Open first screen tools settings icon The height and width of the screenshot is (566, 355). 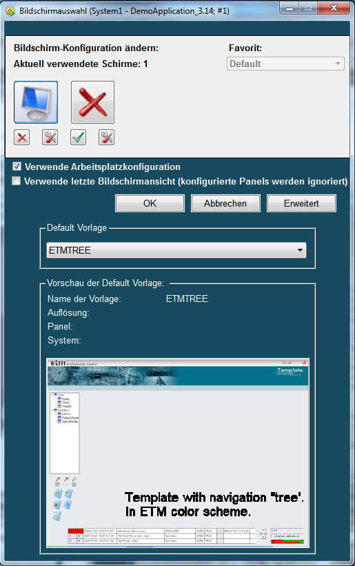50,137
